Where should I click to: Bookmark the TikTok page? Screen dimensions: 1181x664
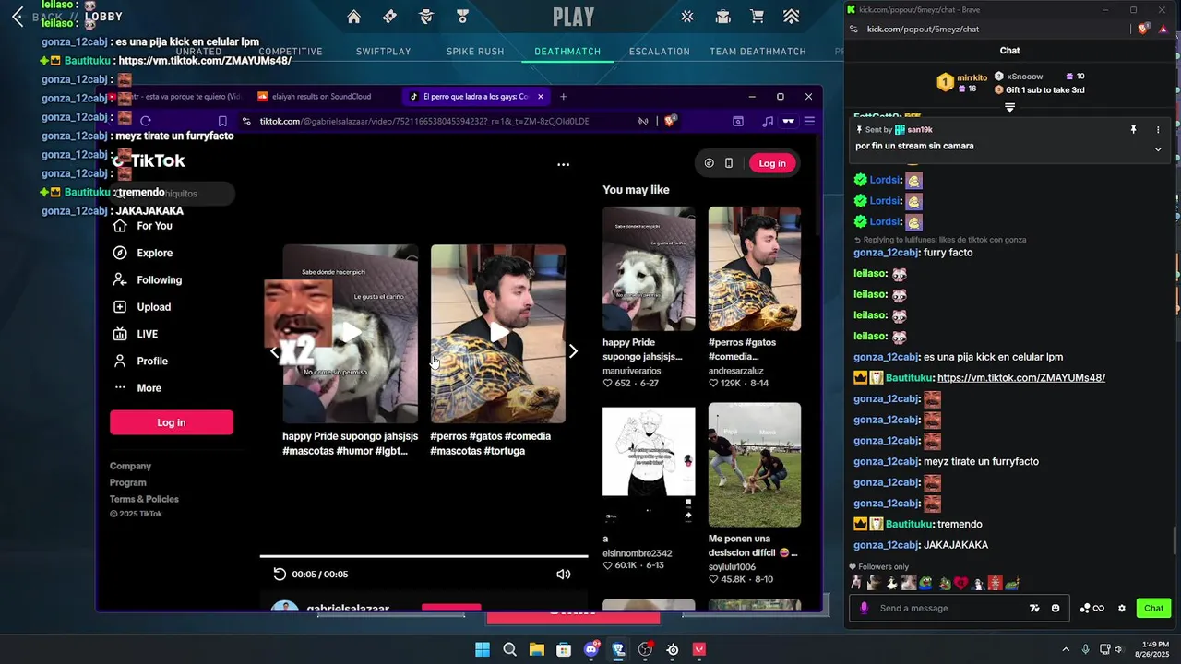pos(222,121)
